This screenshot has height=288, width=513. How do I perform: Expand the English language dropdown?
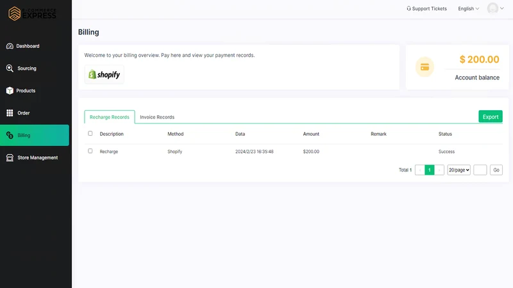[469, 8]
